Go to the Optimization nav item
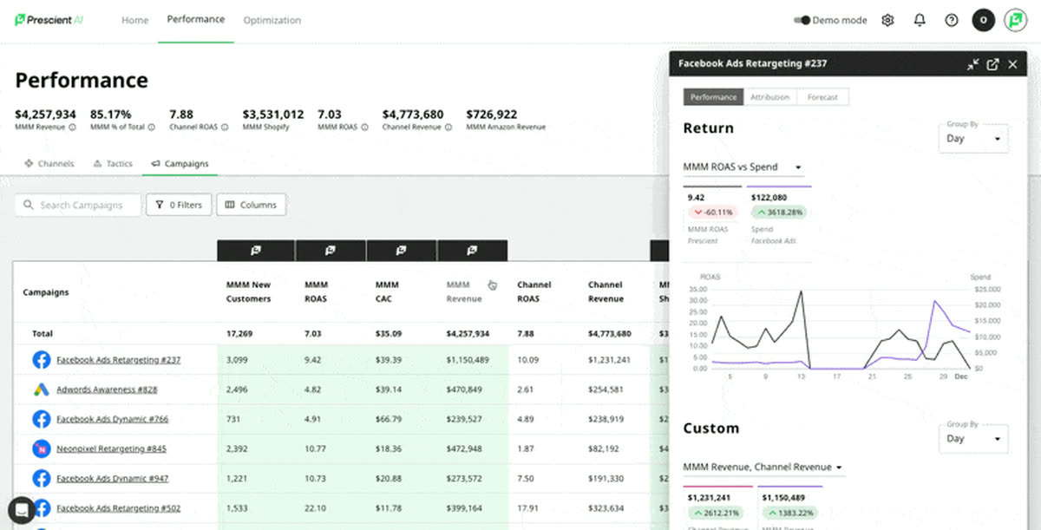This screenshot has width=1041, height=530. [x=272, y=20]
